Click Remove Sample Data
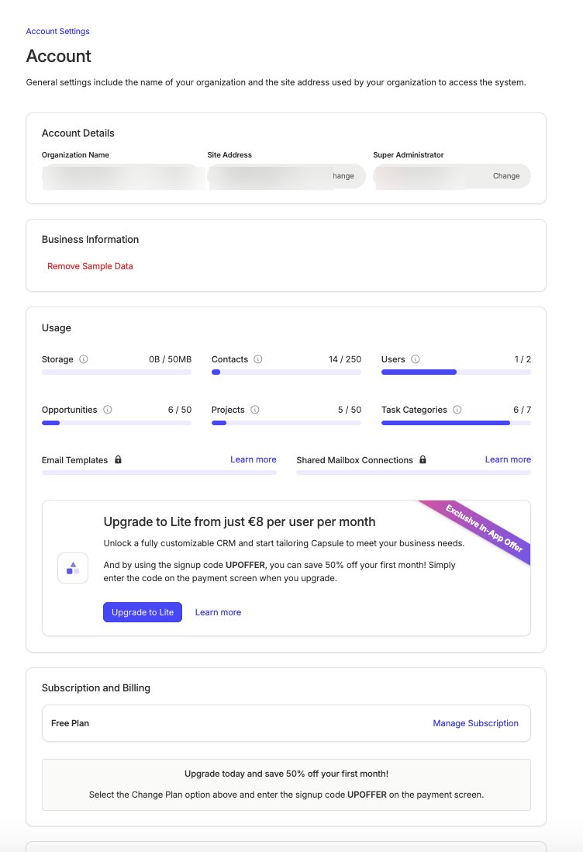Image resolution: width=583 pixels, height=852 pixels. click(x=90, y=266)
